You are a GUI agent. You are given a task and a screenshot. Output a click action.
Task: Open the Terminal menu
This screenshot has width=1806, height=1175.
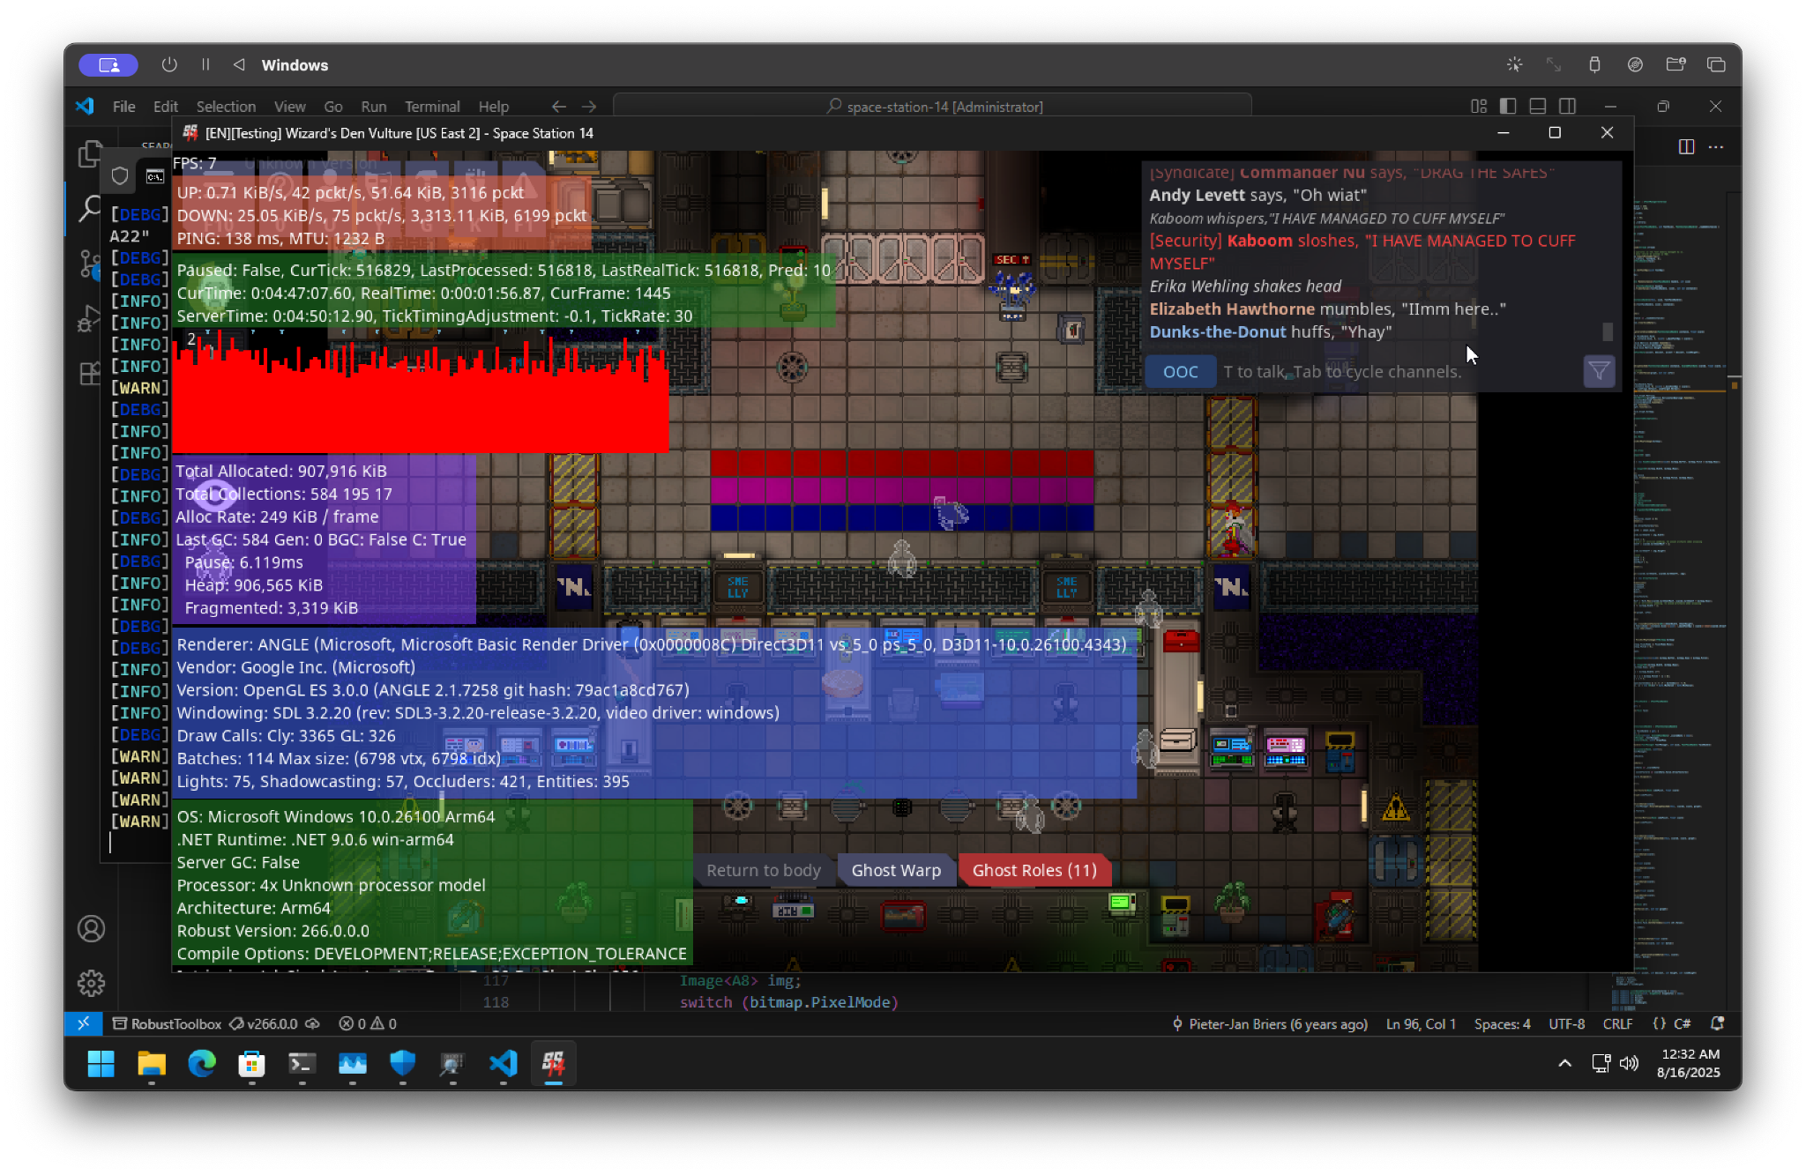coord(431,107)
